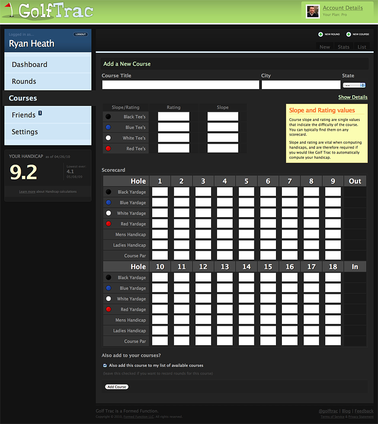Click the Logout button

pos(80,35)
